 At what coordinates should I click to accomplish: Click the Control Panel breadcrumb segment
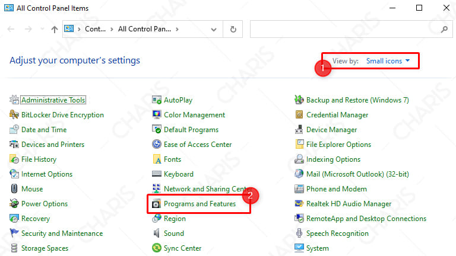tap(95, 29)
